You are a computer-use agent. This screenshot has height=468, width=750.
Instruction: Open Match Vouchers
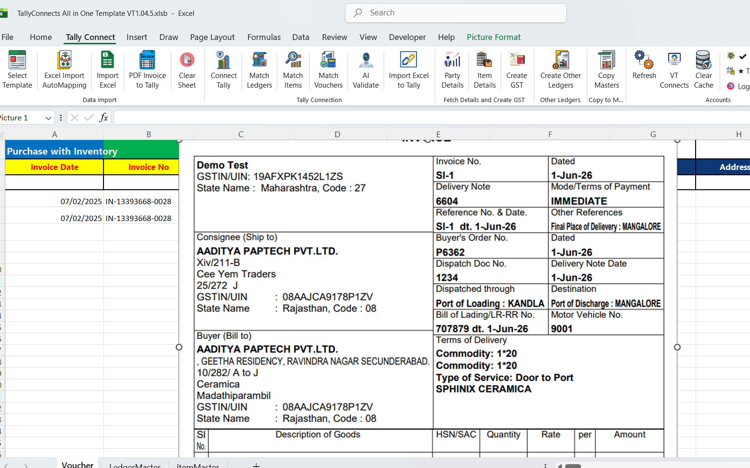328,70
